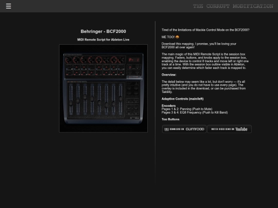The image size is (278, 208).
Task: Click the 'ME TOO!' text line
Action: (170, 37)
